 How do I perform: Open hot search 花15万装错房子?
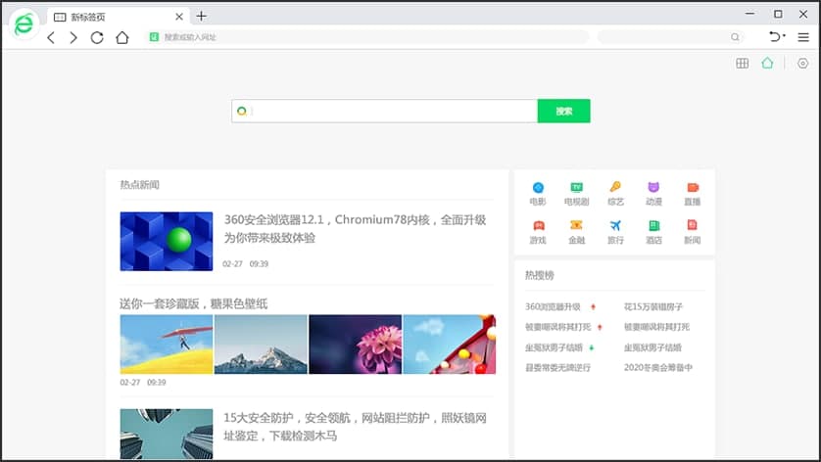pos(653,306)
